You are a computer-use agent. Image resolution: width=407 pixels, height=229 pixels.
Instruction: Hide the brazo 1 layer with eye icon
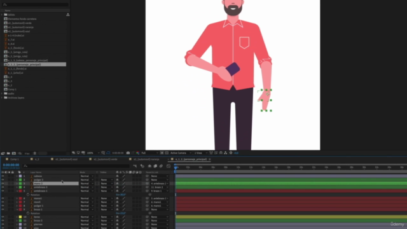[x=3, y=209]
